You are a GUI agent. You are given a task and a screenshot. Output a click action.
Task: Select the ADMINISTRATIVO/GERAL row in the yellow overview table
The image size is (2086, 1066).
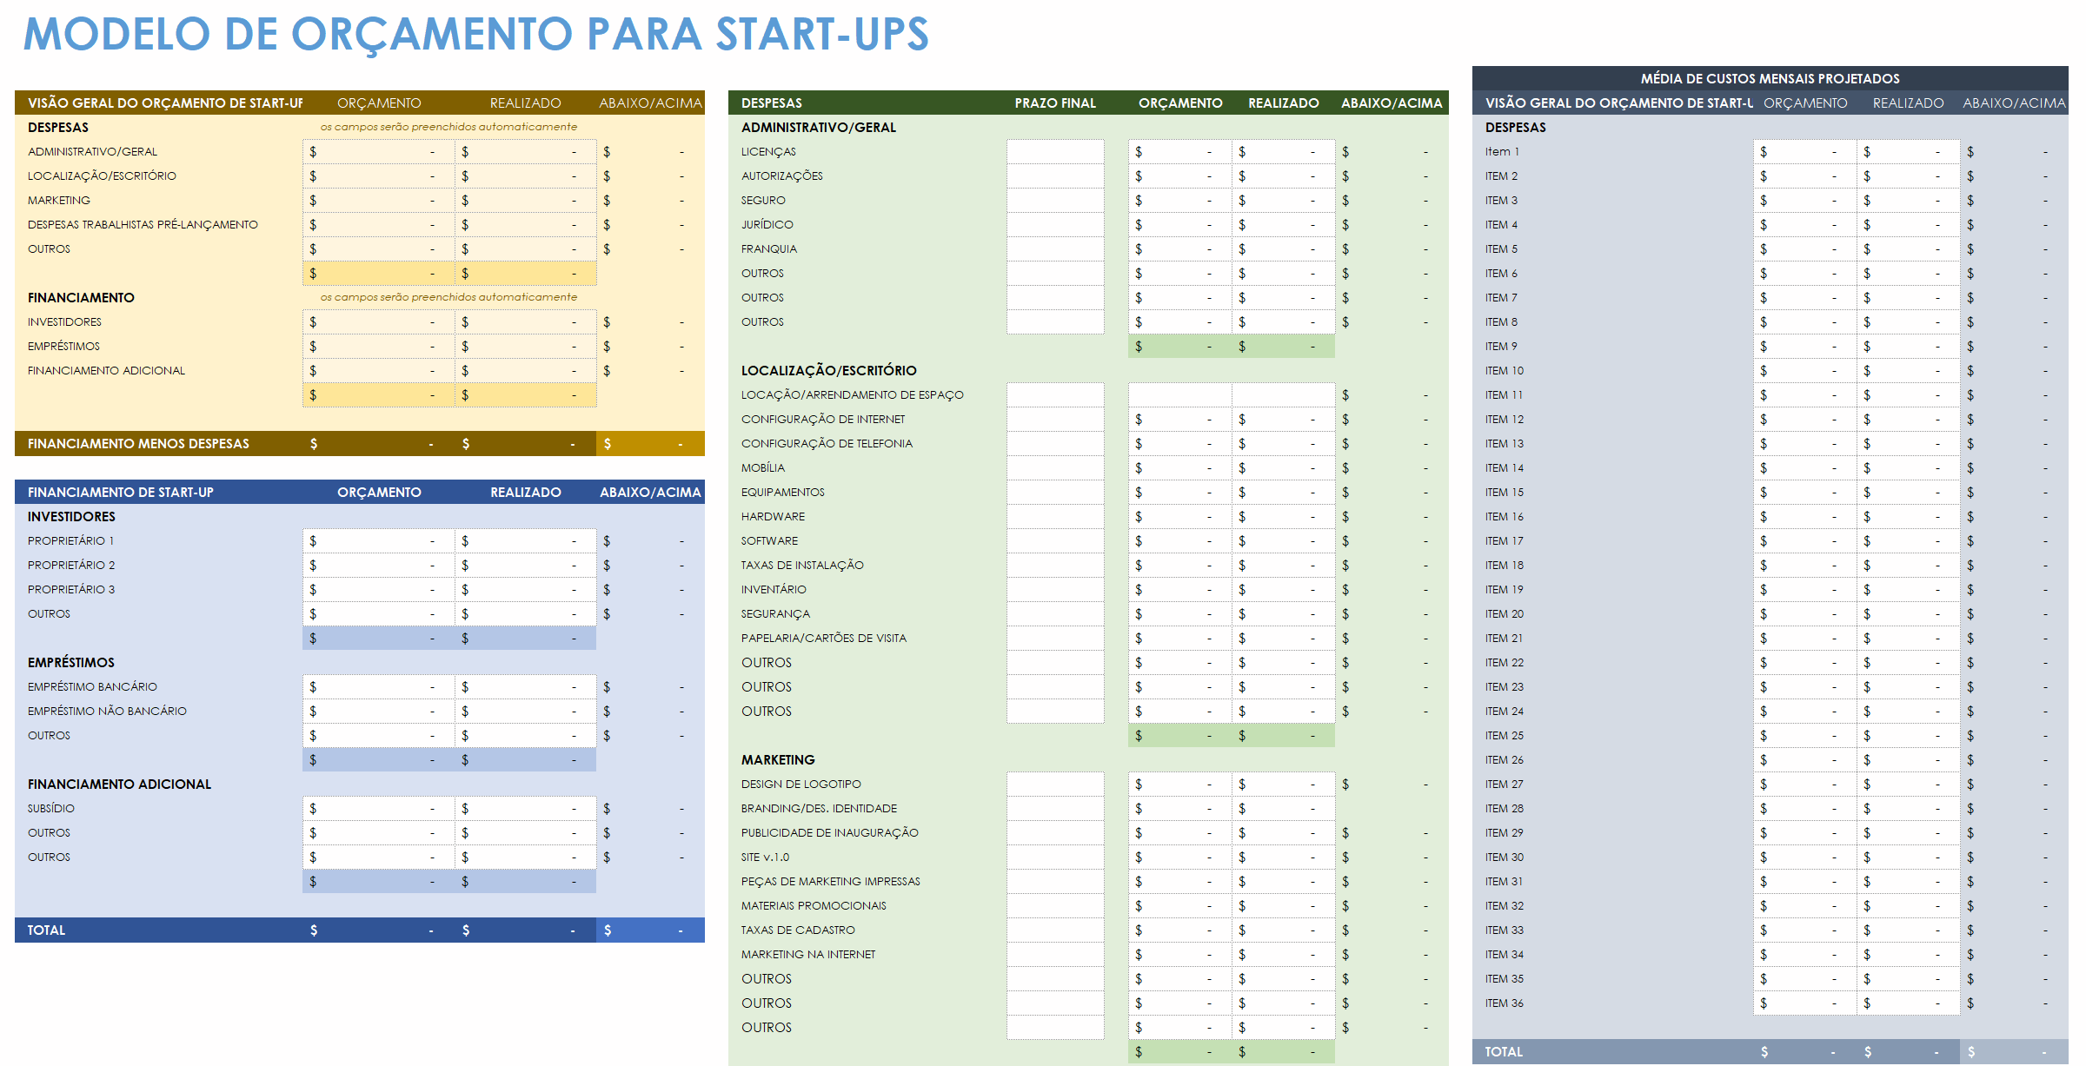click(360, 152)
